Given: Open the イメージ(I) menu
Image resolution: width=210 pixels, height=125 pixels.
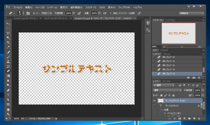Looking at the screenshot, I should tap(40, 7).
